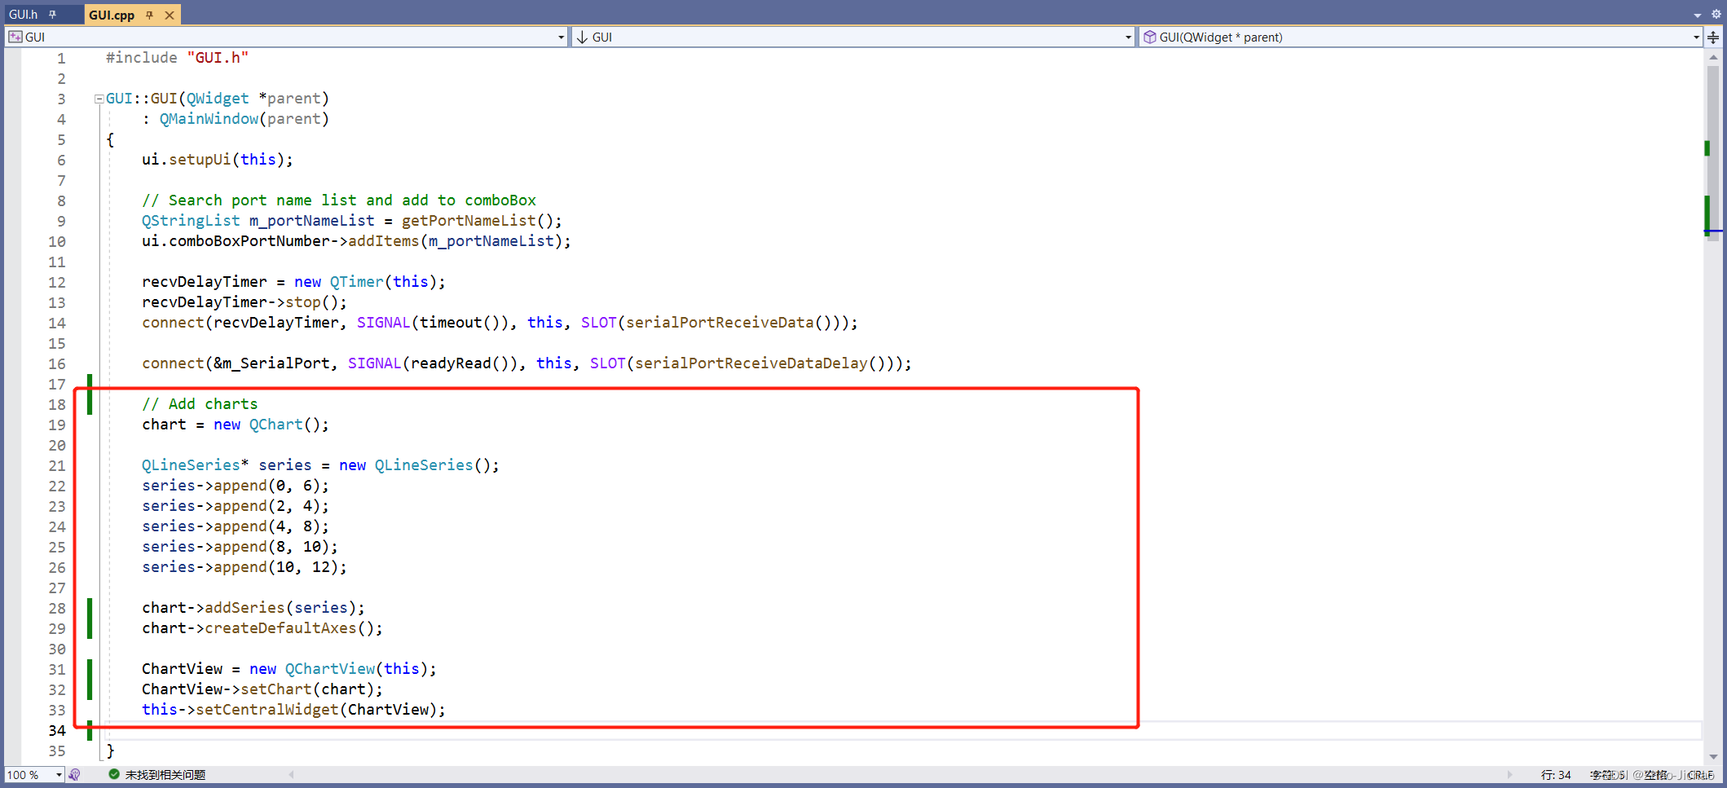This screenshot has height=788, width=1727.
Task: Click setCentralWidget in line 33
Action: tap(267, 710)
